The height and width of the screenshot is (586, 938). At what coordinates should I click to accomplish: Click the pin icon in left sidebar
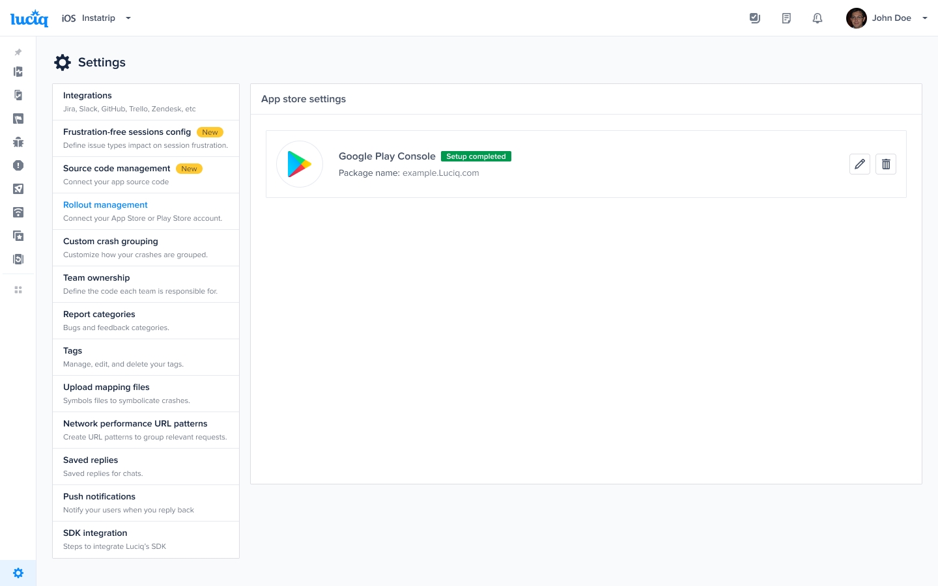[x=18, y=52]
